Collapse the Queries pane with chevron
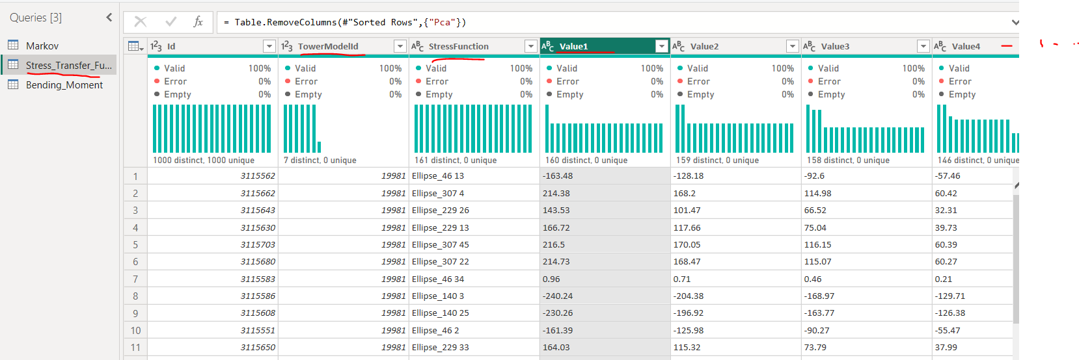The width and height of the screenshot is (1079, 360). [109, 18]
